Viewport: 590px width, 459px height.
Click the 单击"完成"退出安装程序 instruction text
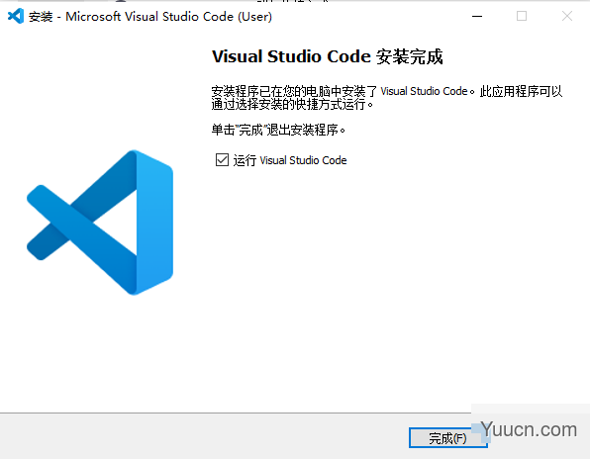click(x=278, y=130)
